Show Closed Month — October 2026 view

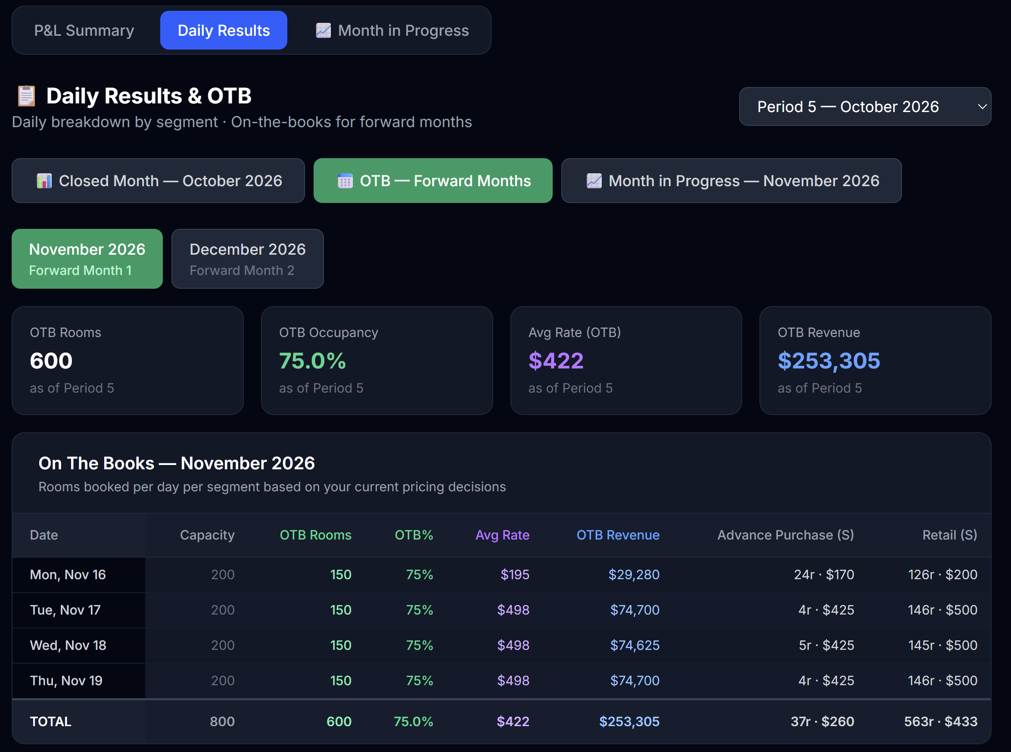coord(158,181)
